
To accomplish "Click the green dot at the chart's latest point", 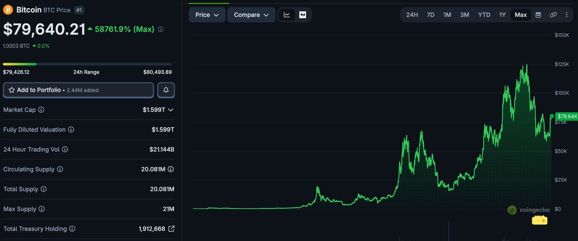I will tap(552, 116).
